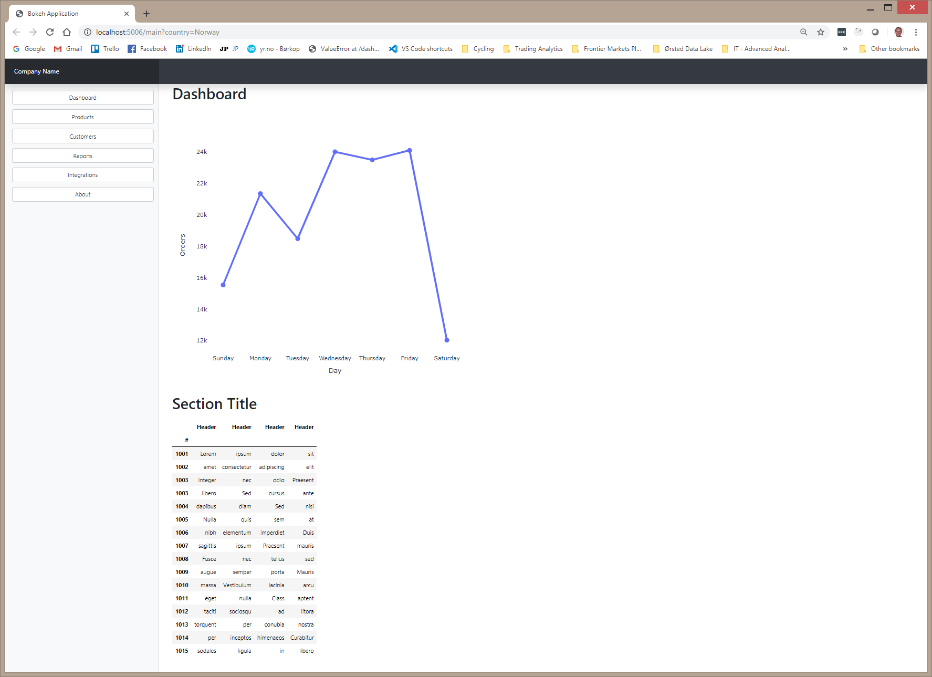Open the browser profile avatar
932x677 pixels.
click(898, 32)
